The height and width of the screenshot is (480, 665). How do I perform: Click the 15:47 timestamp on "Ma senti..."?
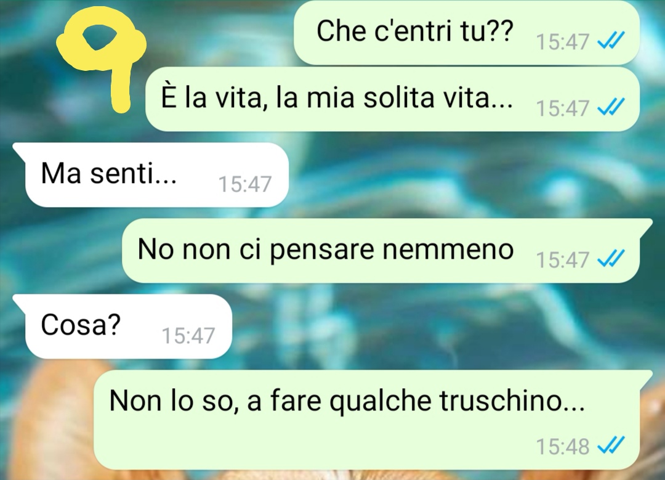point(244,184)
